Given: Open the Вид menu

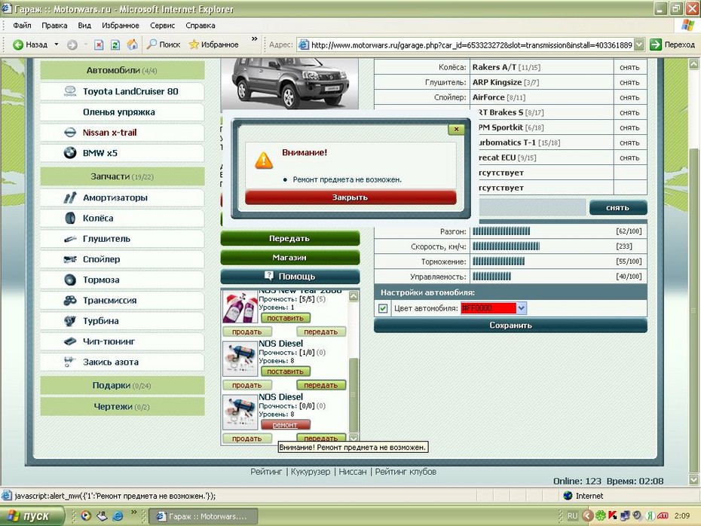Looking at the screenshot, I should coord(84,26).
